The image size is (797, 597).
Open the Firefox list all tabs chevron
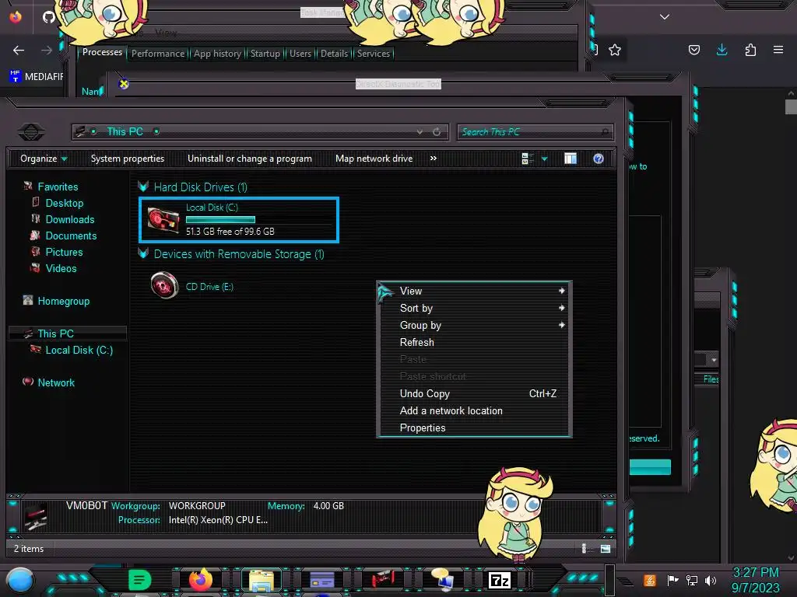pos(665,17)
